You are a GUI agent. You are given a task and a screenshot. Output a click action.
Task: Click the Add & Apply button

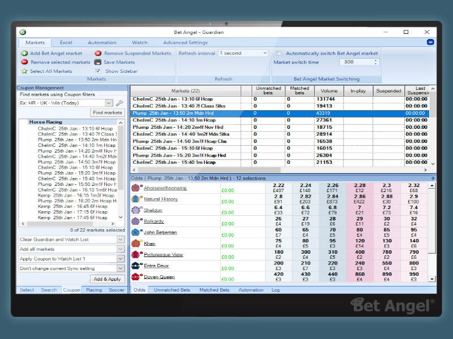click(107, 279)
